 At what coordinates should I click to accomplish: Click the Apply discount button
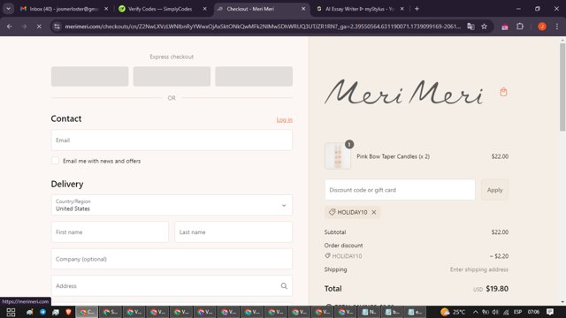(x=494, y=190)
